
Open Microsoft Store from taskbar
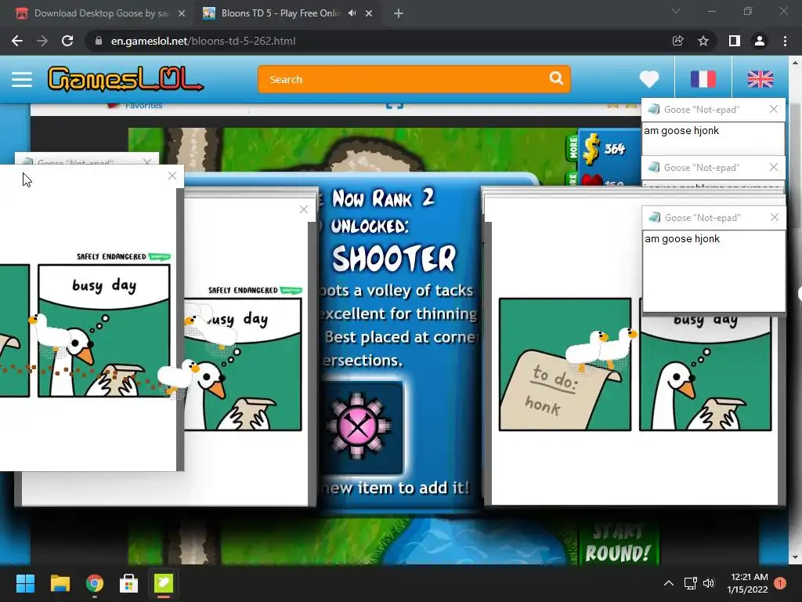(129, 583)
